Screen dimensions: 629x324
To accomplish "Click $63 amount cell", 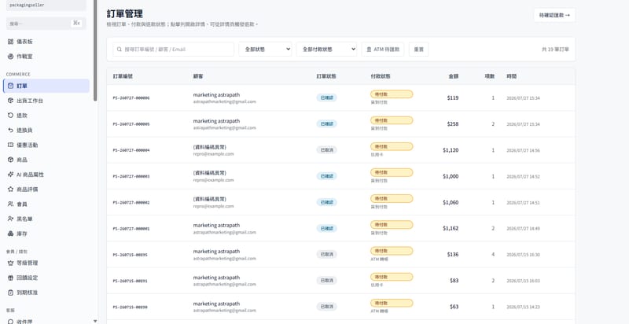I will tap(454, 307).
